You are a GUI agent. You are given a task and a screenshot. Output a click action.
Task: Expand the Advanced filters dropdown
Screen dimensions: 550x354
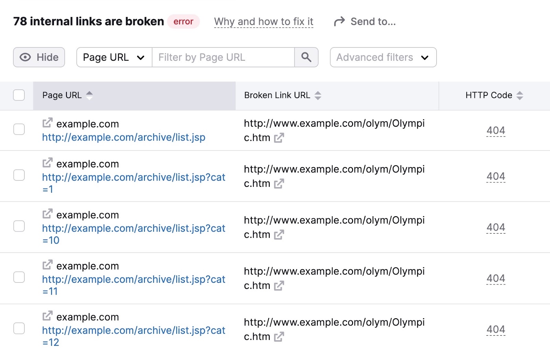383,57
